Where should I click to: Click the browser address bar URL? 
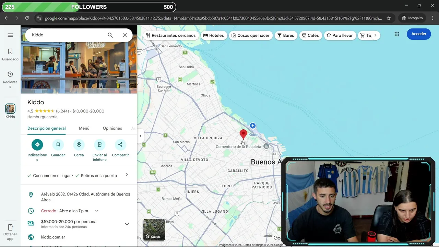point(213,18)
